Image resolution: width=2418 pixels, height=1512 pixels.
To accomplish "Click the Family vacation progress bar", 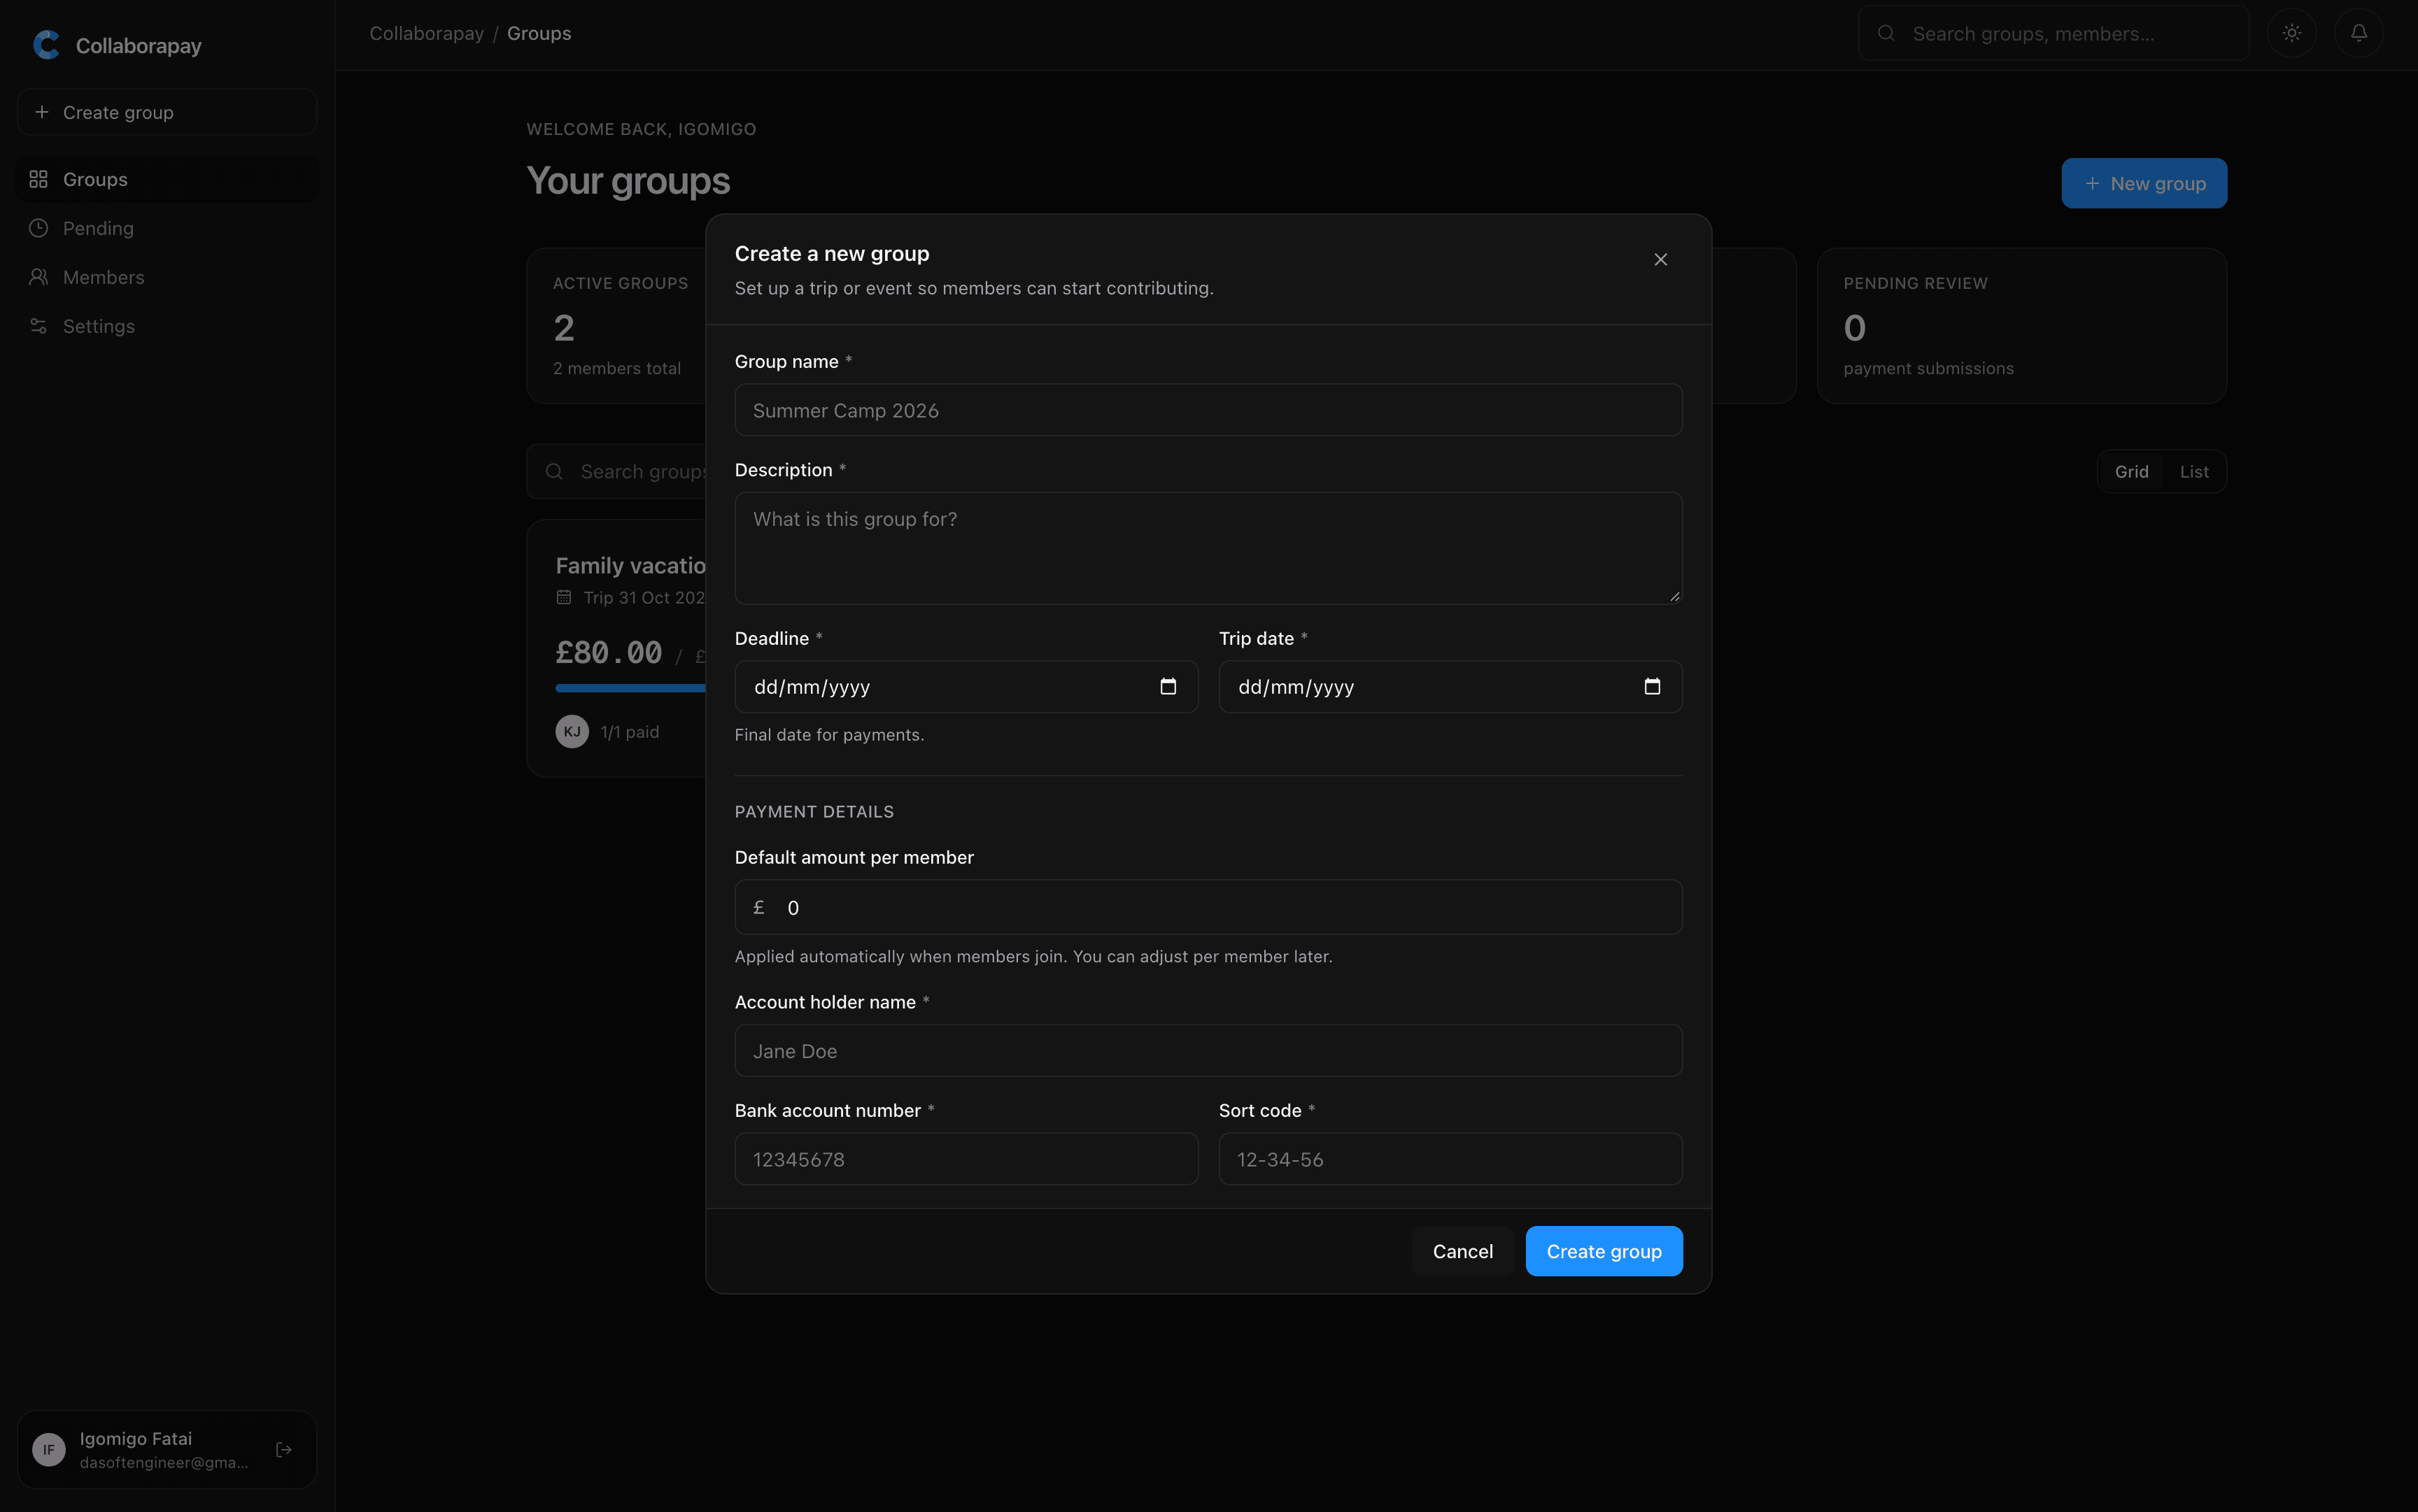I will pyautogui.click(x=630, y=688).
